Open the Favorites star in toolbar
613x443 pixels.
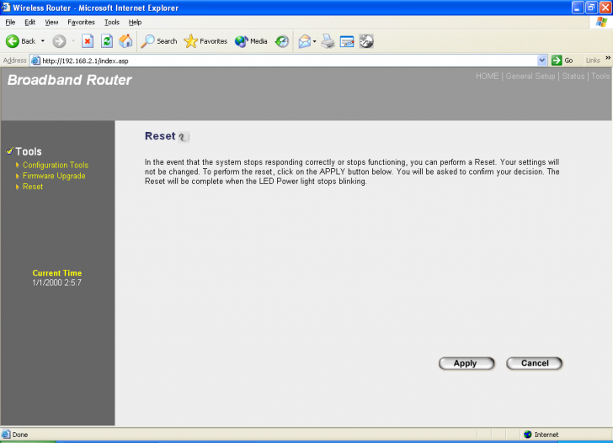pos(205,41)
